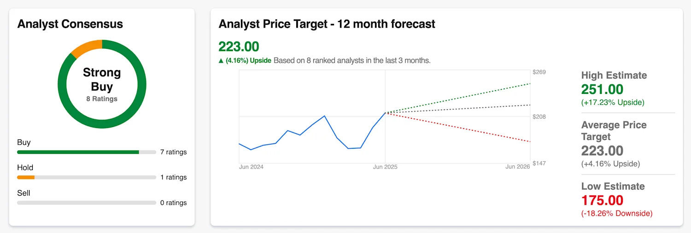691x233 pixels.
Task: Select the Jun 2025 axis label
Action: pos(385,167)
